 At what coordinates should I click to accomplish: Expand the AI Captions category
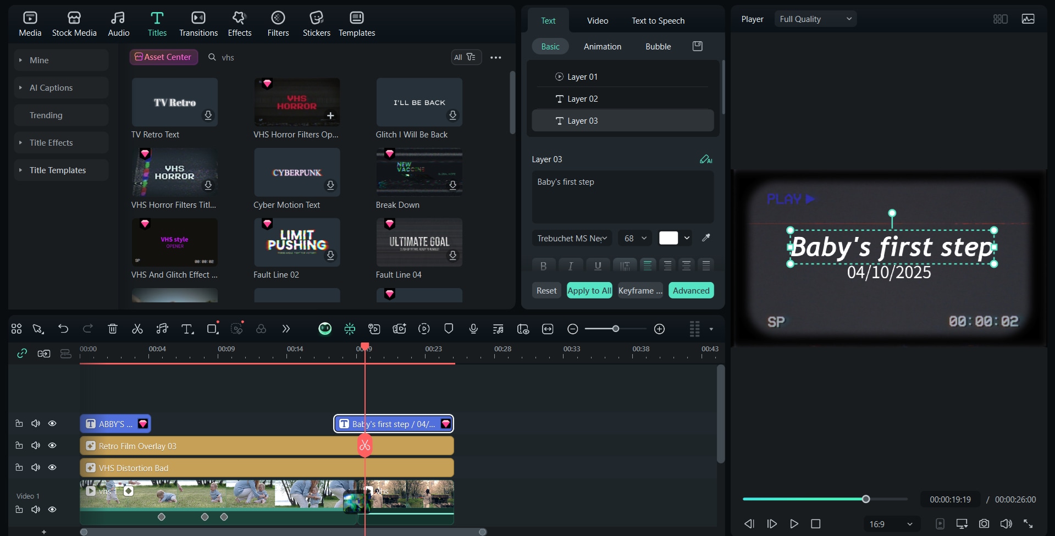[61, 87]
